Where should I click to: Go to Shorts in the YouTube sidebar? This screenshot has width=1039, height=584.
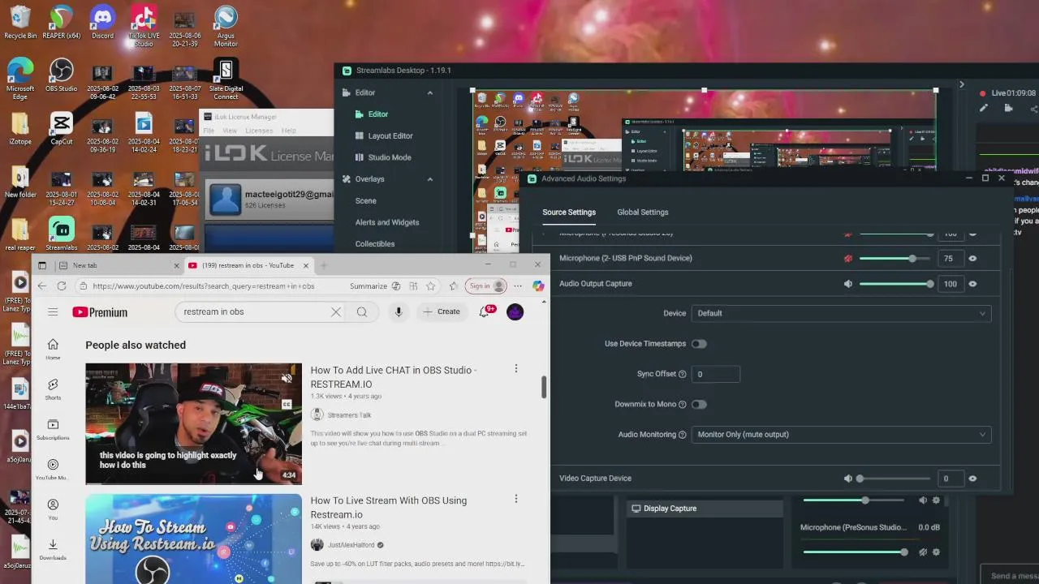coord(53,389)
